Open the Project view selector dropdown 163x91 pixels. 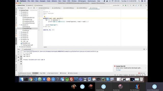[x=22, y=8]
